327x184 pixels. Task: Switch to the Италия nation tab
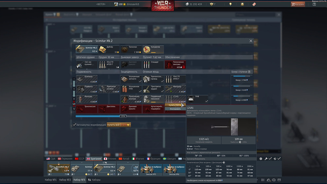(x=138, y=159)
